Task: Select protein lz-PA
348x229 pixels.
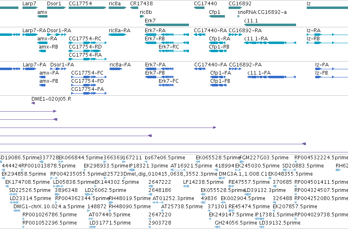Action: 332,69
